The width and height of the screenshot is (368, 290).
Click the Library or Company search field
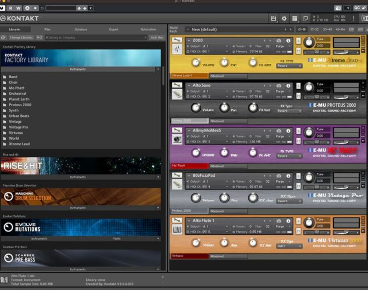click(x=96, y=37)
